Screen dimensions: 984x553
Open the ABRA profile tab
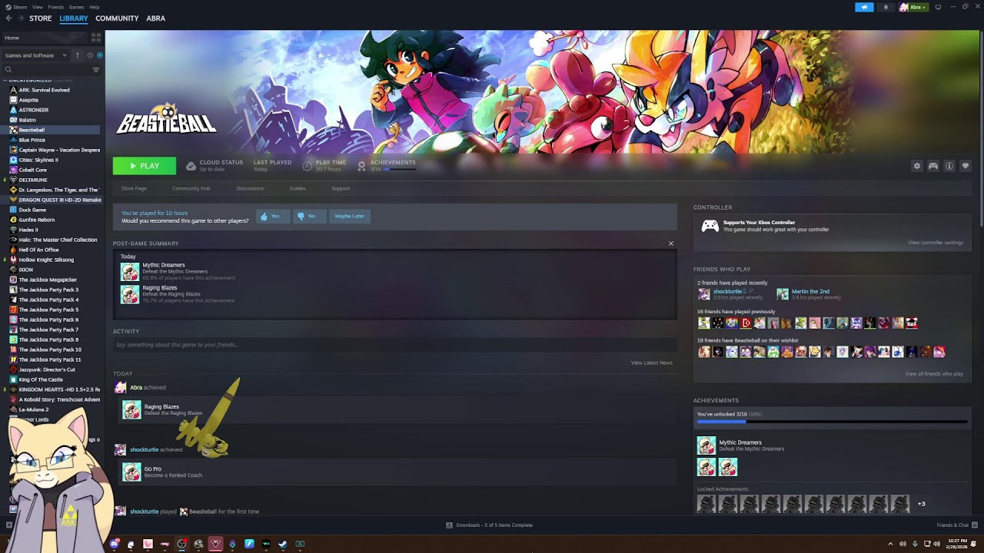155,18
